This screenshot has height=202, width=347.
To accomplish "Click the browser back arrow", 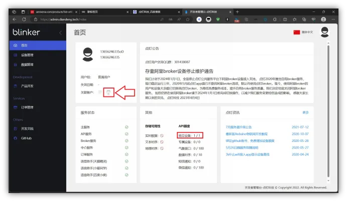I will tap(15, 19).
